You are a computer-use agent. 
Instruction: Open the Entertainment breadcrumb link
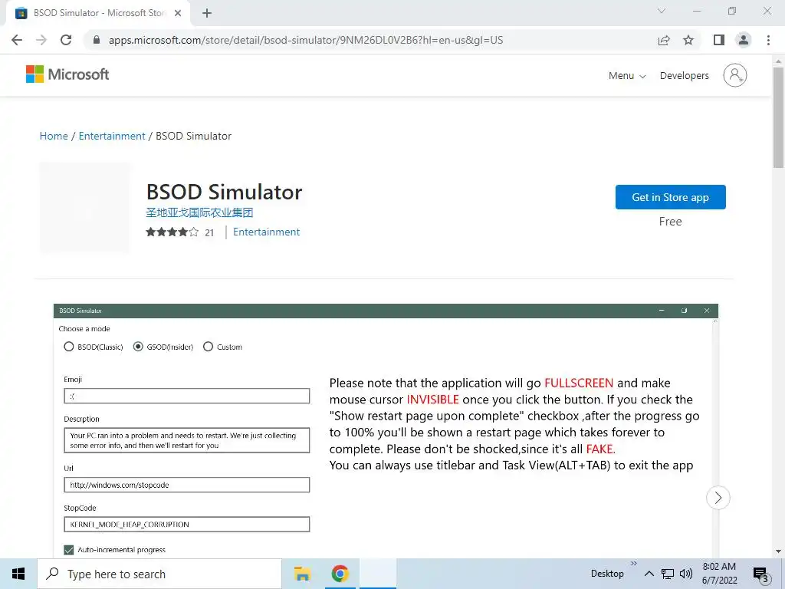click(112, 136)
